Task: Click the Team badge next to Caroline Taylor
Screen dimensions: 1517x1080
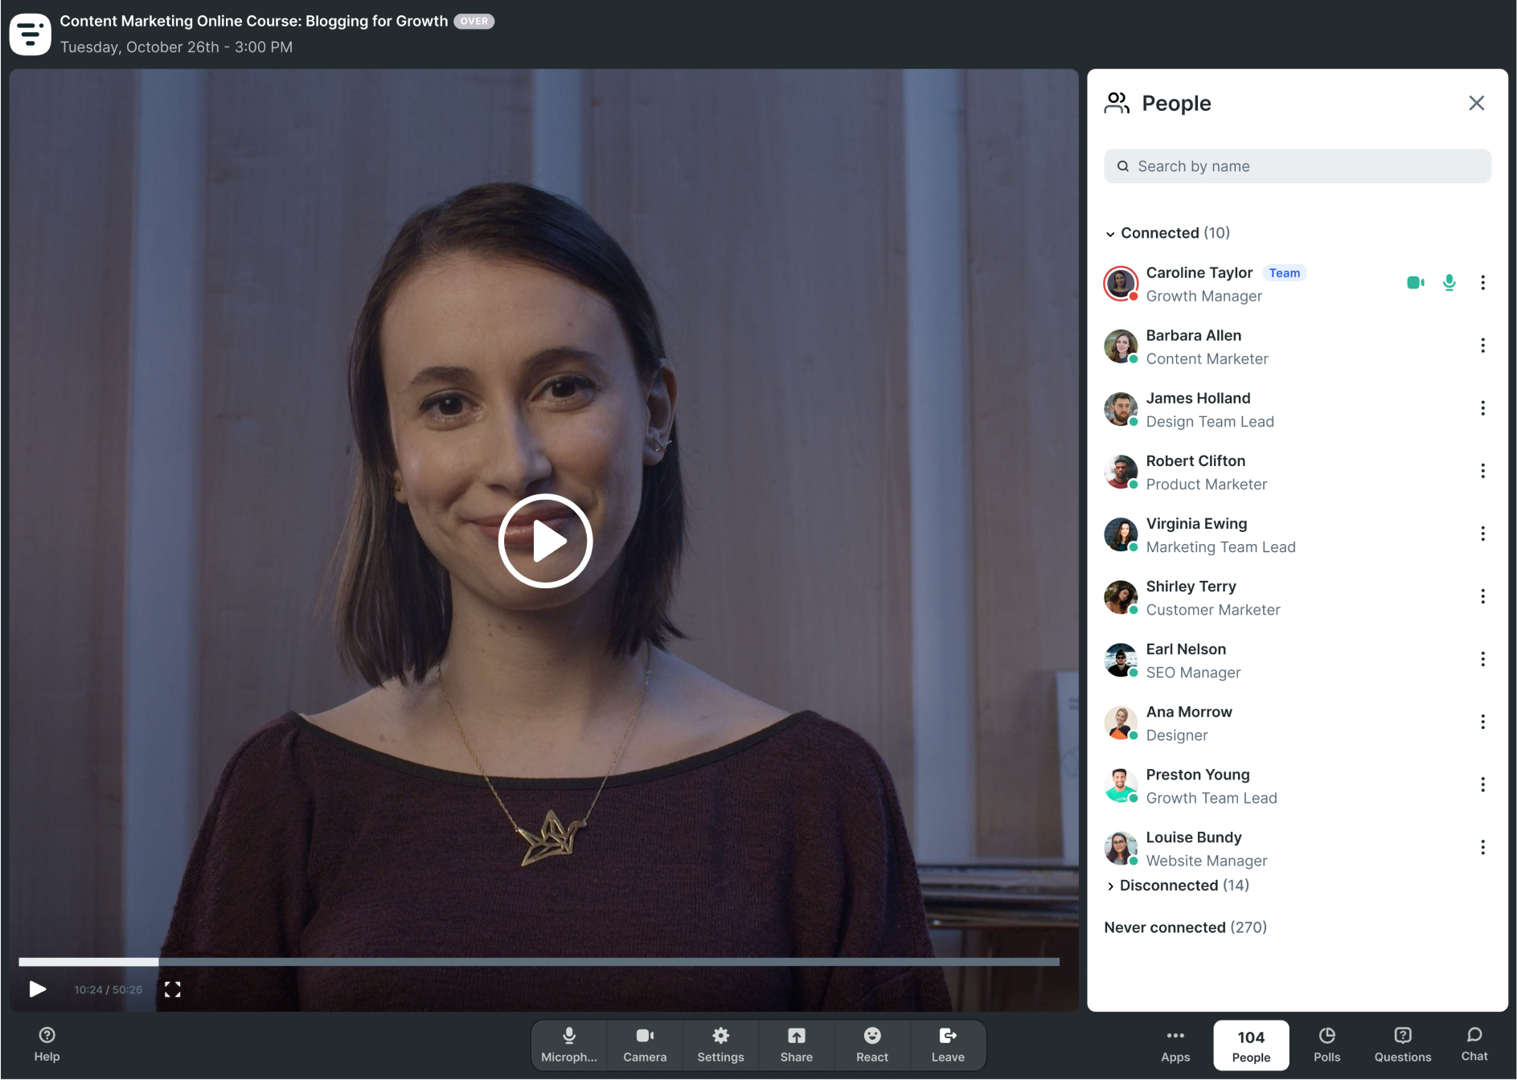Action: [x=1284, y=273]
